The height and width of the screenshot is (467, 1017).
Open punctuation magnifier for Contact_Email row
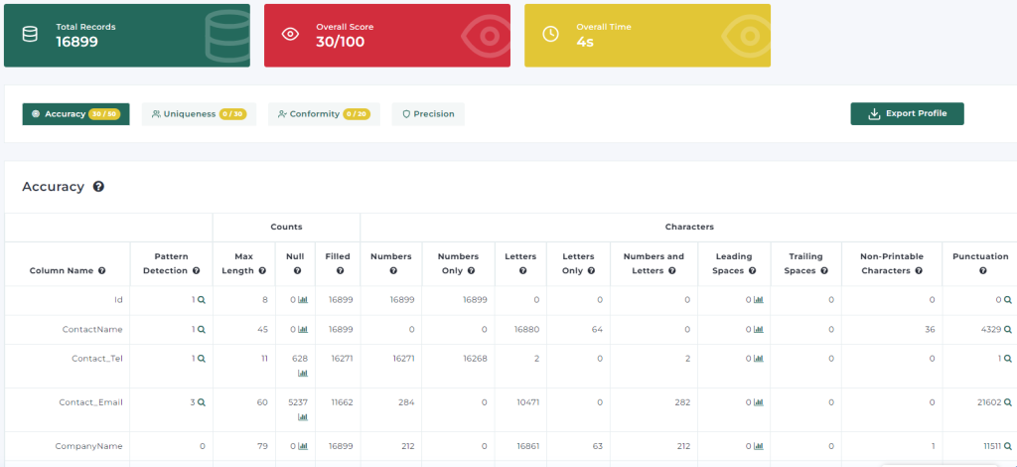pos(1008,402)
